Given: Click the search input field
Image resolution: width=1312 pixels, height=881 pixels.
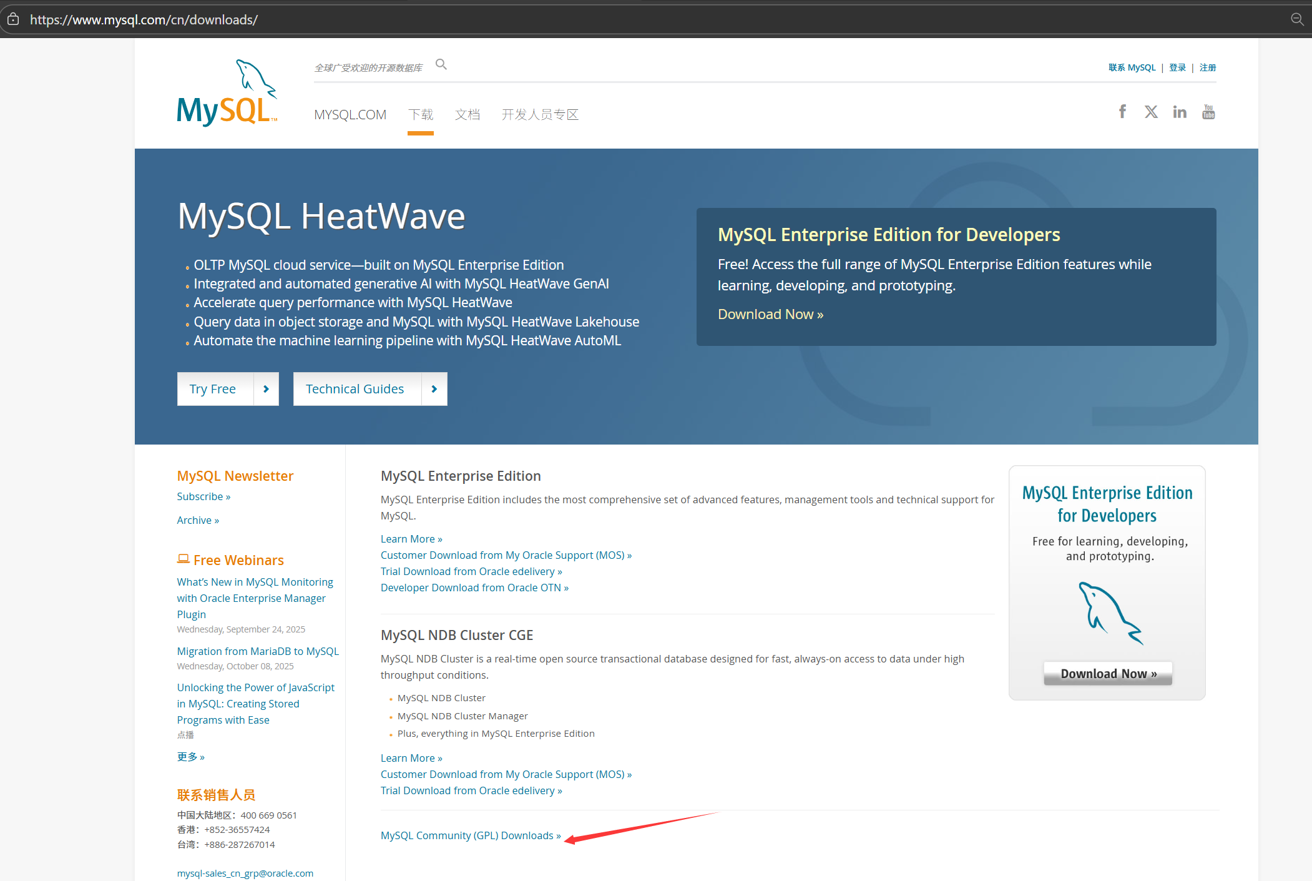Looking at the screenshot, I should coord(369,67).
